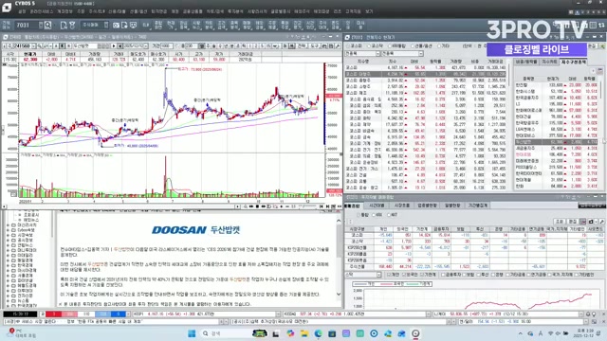The height and width of the screenshot is (341, 607).
Task: Click the play button in chart toolbar
Action: 114,46
